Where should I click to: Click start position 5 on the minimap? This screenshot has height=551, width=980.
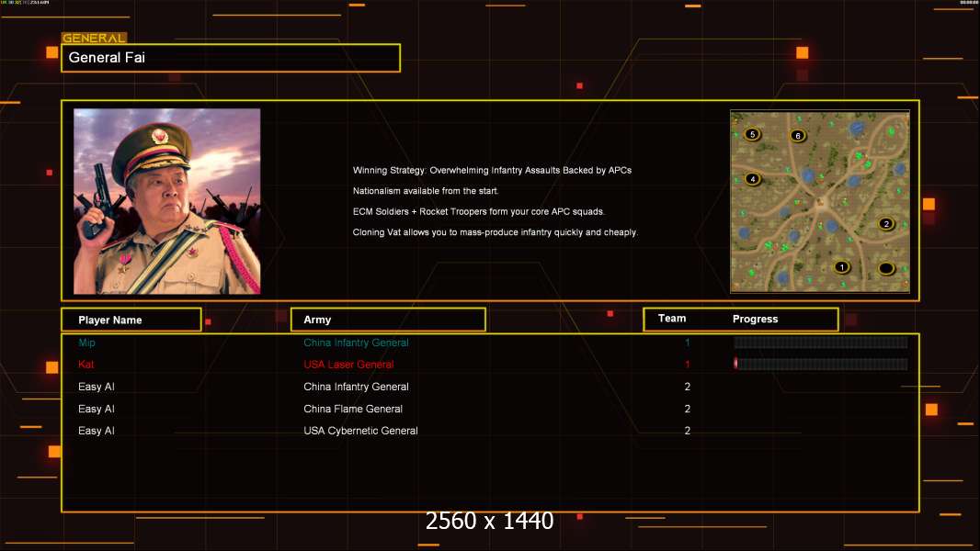point(753,134)
